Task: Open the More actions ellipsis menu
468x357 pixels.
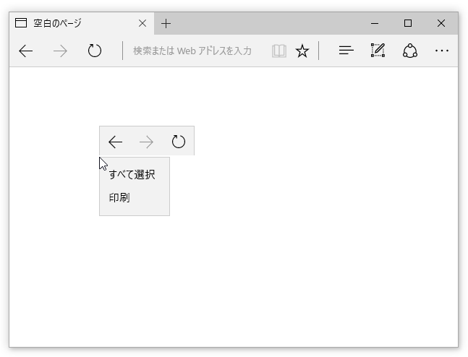Action: tap(442, 51)
